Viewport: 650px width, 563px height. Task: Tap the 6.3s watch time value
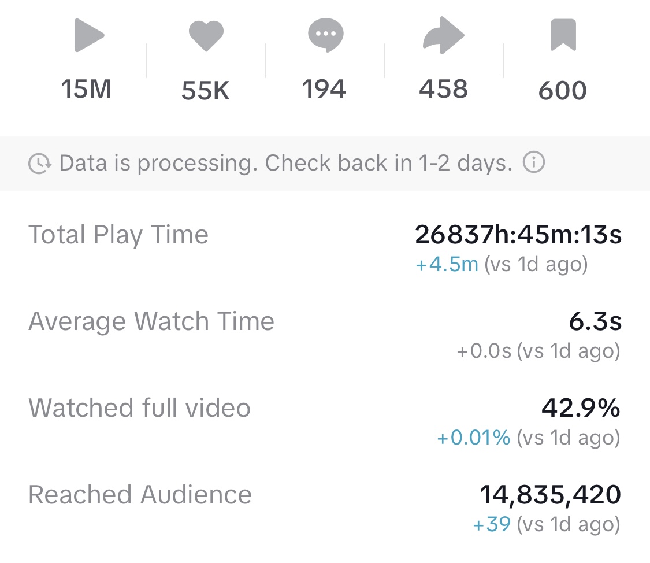pos(595,321)
